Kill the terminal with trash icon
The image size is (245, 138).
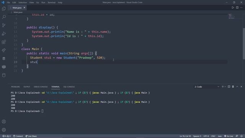(x=233, y=87)
